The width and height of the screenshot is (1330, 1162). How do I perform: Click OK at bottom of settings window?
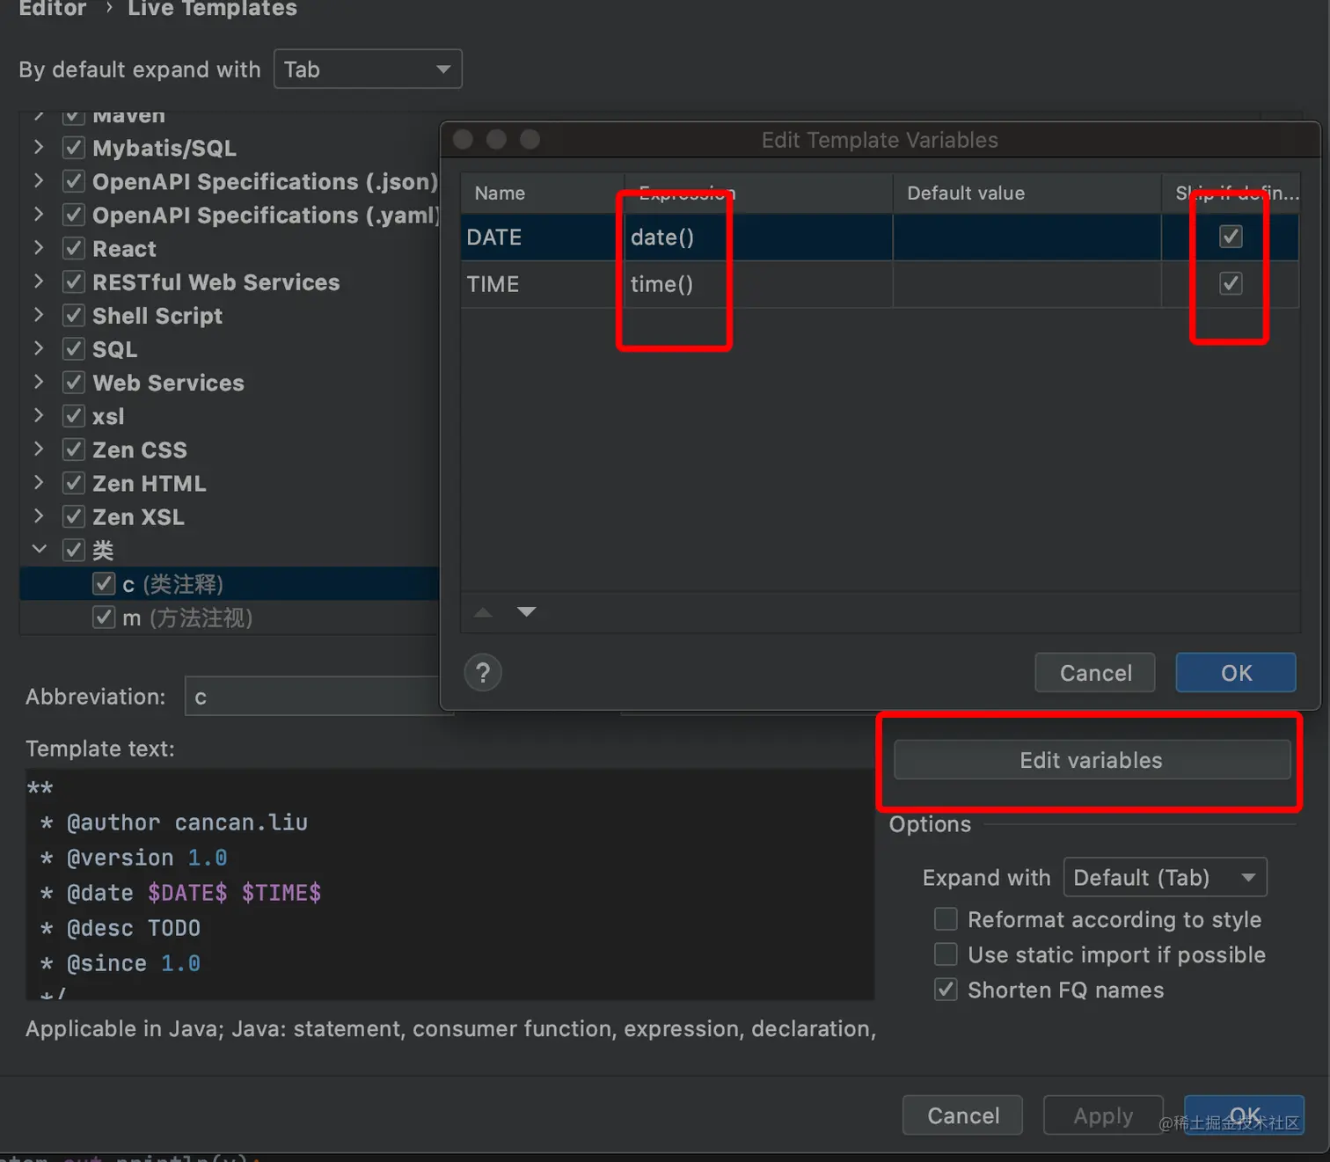pyautogui.click(x=1244, y=1115)
